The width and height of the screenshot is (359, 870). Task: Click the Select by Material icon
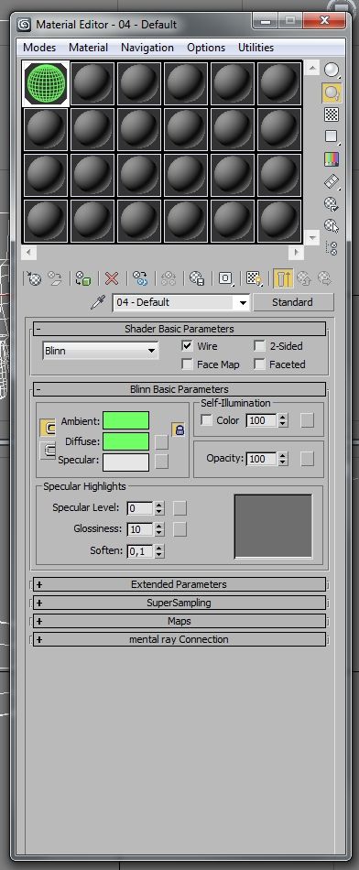[x=332, y=226]
